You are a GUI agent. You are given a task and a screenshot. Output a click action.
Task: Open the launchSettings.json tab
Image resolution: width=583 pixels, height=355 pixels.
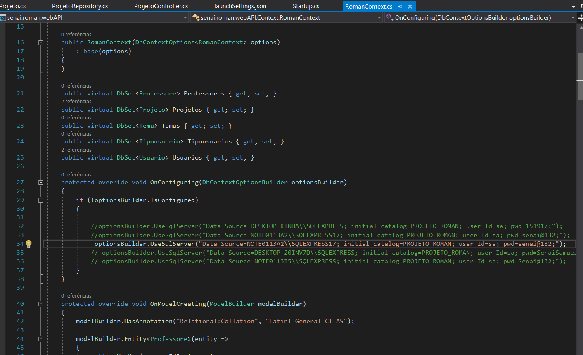coord(240,6)
